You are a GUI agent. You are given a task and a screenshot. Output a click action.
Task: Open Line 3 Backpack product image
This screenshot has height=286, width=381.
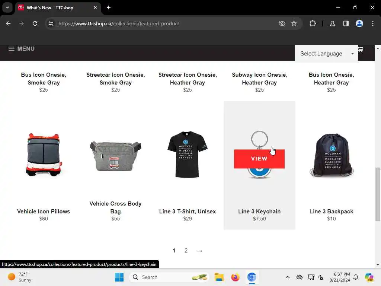pyautogui.click(x=332, y=155)
